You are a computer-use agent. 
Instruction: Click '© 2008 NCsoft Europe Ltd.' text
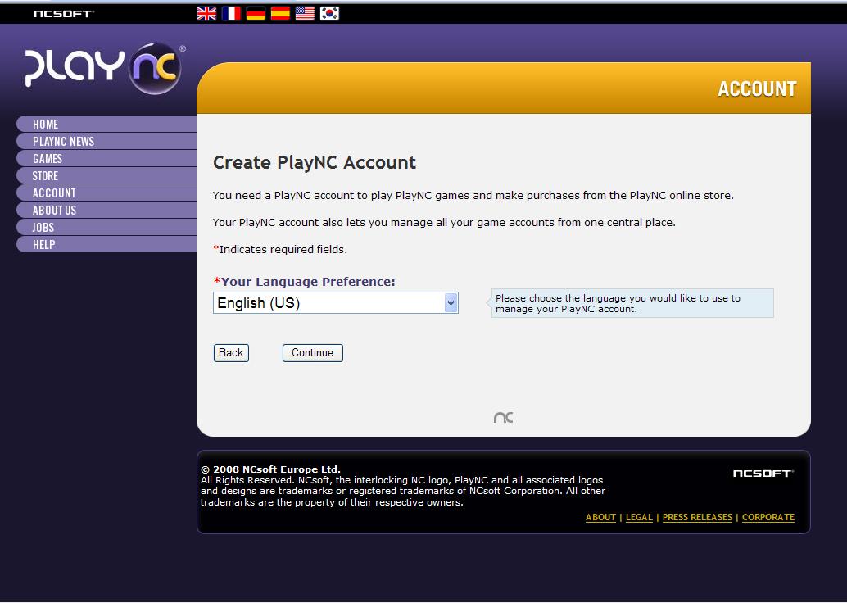[270, 469]
